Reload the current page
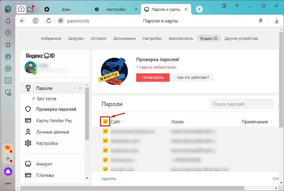 tap(49, 21)
